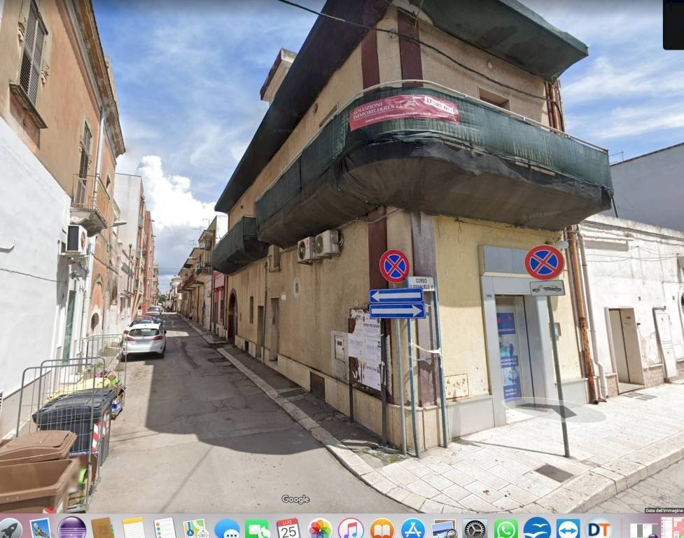The image size is (684, 538).
Task: Open the blue Messages app
Action: coord(227,527)
